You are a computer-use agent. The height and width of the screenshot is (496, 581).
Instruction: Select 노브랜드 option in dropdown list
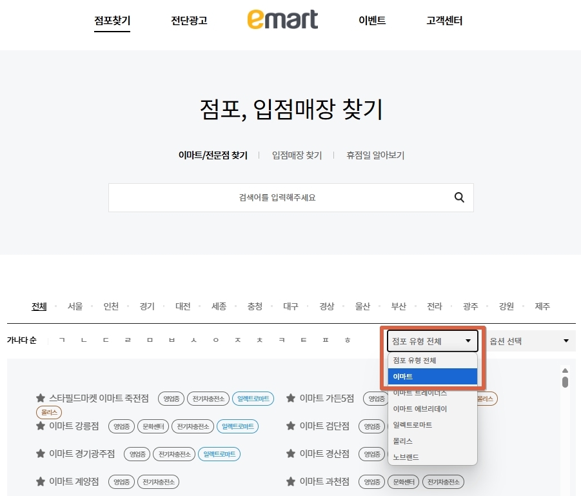click(433, 457)
